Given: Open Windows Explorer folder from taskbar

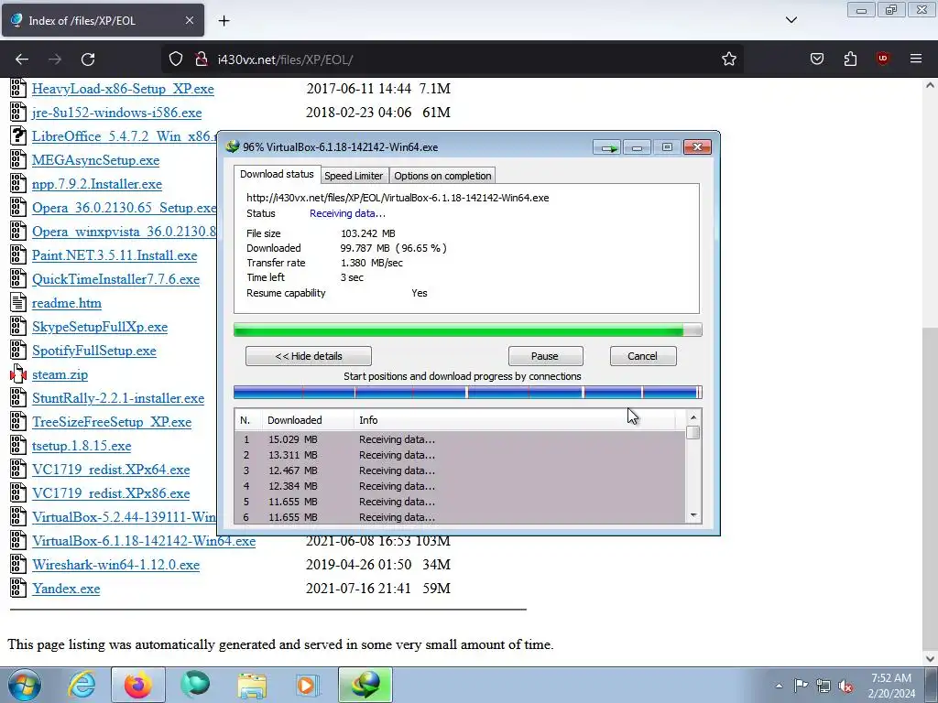Looking at the screenshot, I should (x=252, y=685).
